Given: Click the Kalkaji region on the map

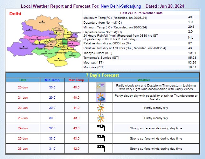Looking at the screenshot, I should 72,55.
